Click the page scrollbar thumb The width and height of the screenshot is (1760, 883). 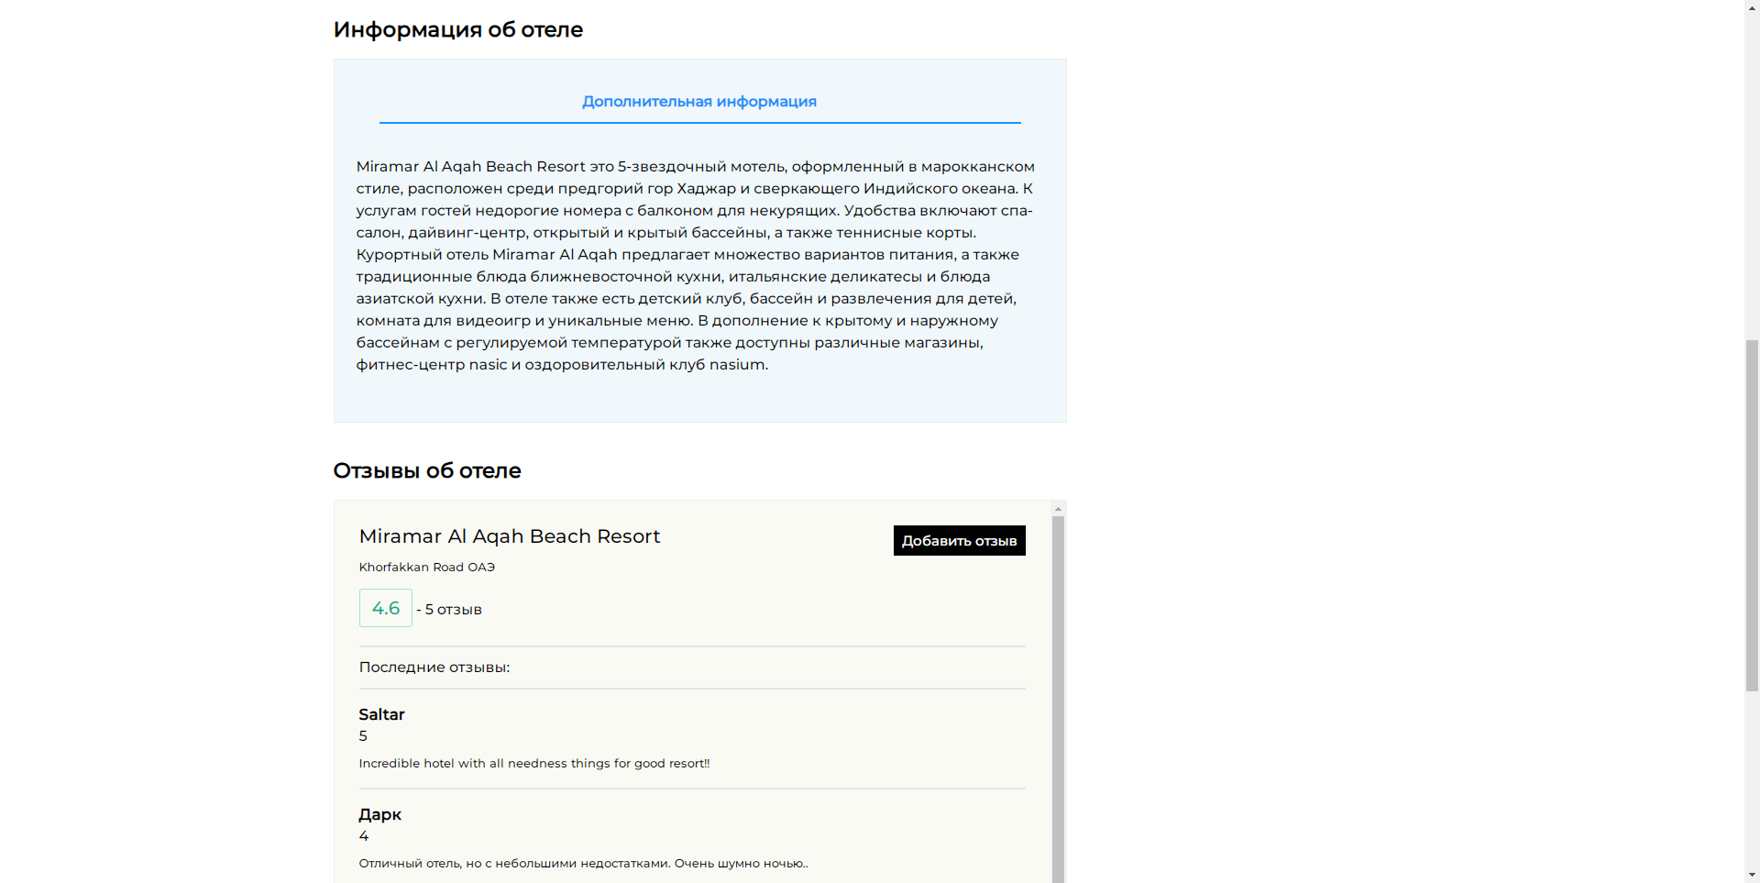pyautogui.click(x=1752, y=515)
